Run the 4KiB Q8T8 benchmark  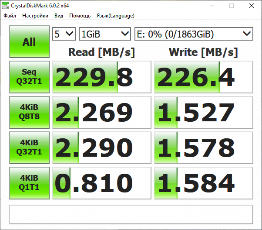point(29,112)
